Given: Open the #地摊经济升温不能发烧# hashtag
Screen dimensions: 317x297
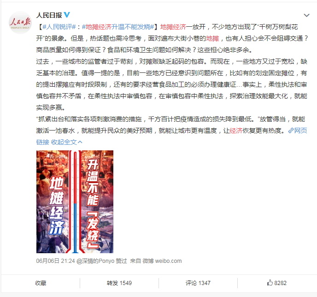Looking at the screenshot, I should point(118,27).
